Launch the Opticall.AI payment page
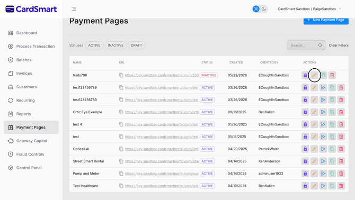The height and width of the screenshot is (200, 355). pyautogui.click(x=323, y=149)
